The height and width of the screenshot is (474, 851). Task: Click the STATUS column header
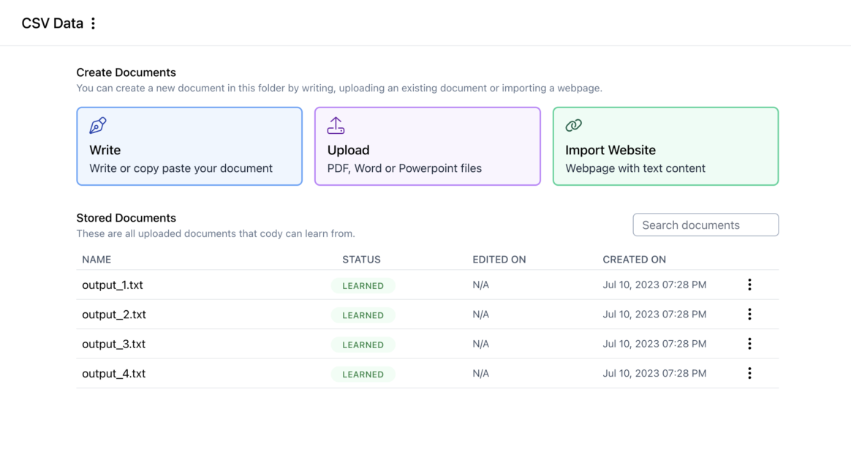tap(361, 260)
